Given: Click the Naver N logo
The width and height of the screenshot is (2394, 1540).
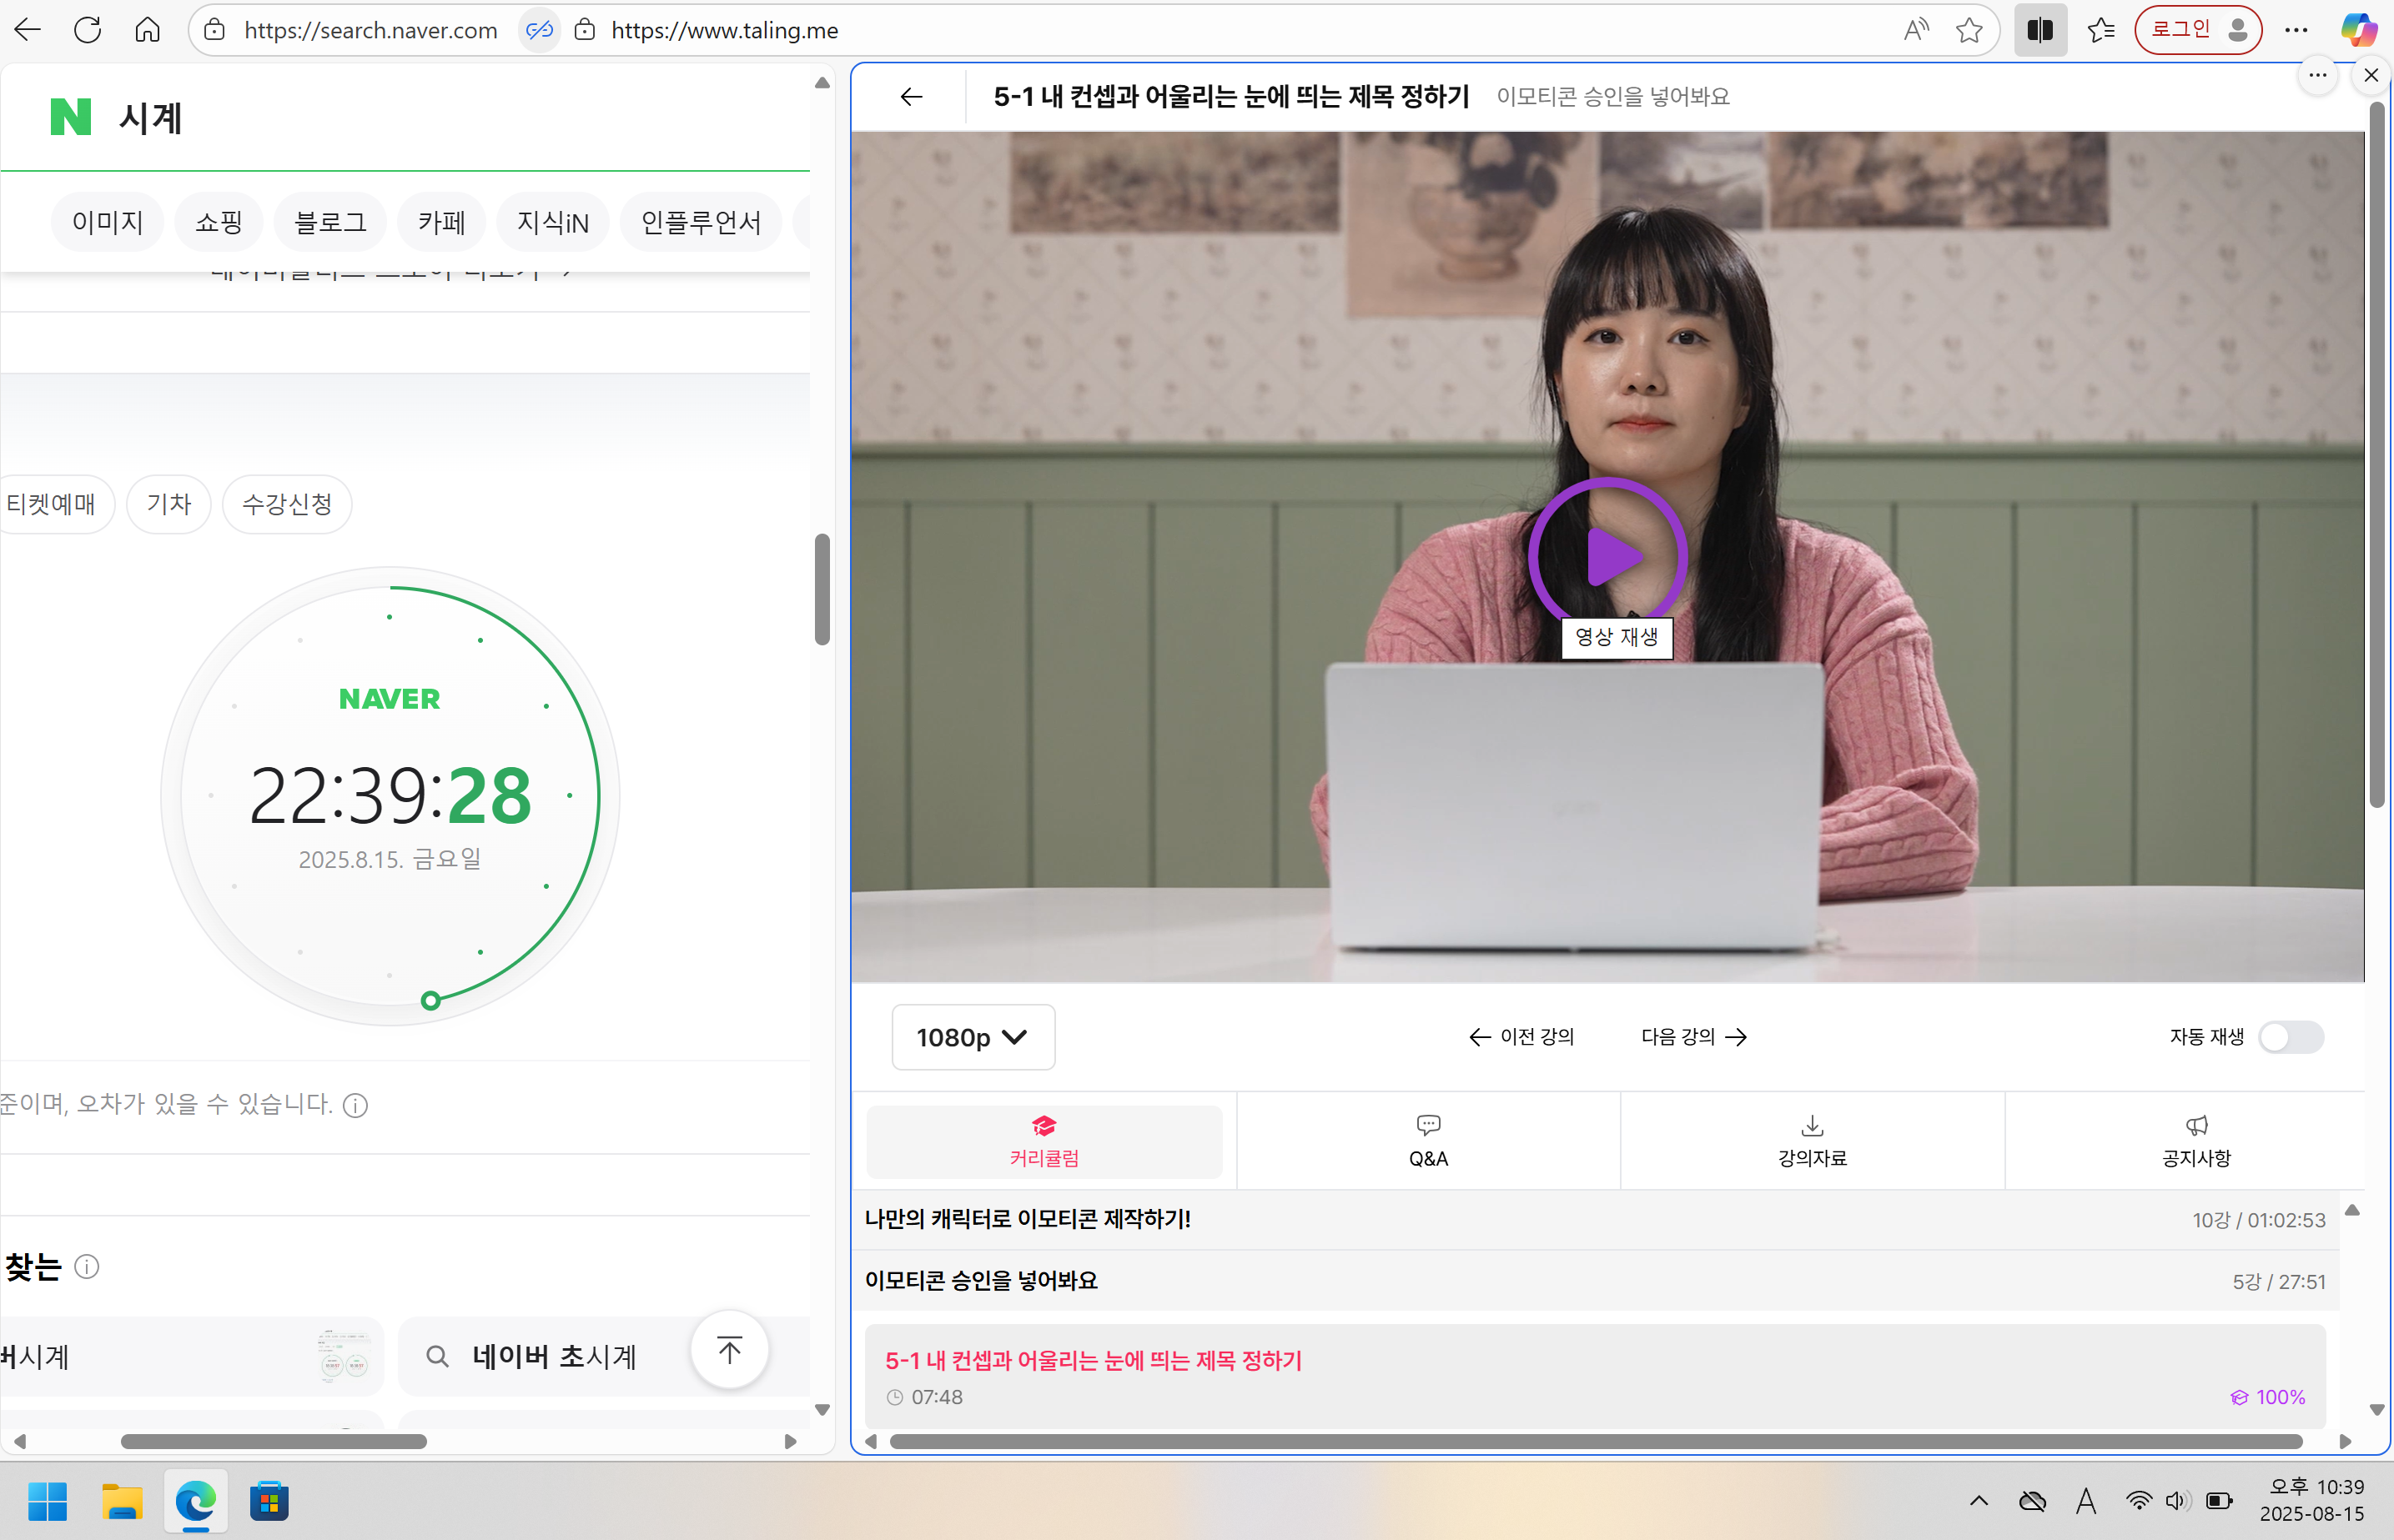Looking at the screenshot, I should click(x=70, y=117).
